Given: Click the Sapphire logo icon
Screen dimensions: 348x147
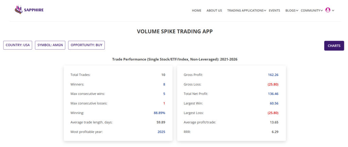Looking at the screenshot, I should [x=18, y=10].
